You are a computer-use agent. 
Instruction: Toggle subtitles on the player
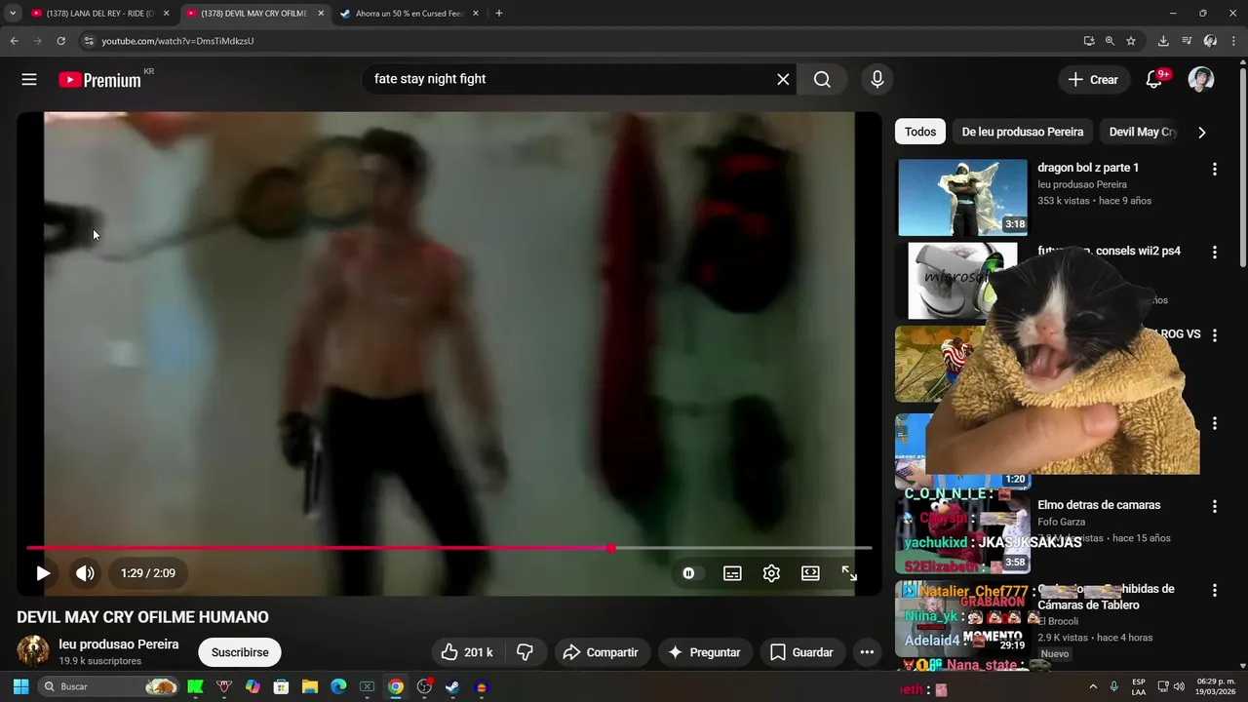coord(732,573)
